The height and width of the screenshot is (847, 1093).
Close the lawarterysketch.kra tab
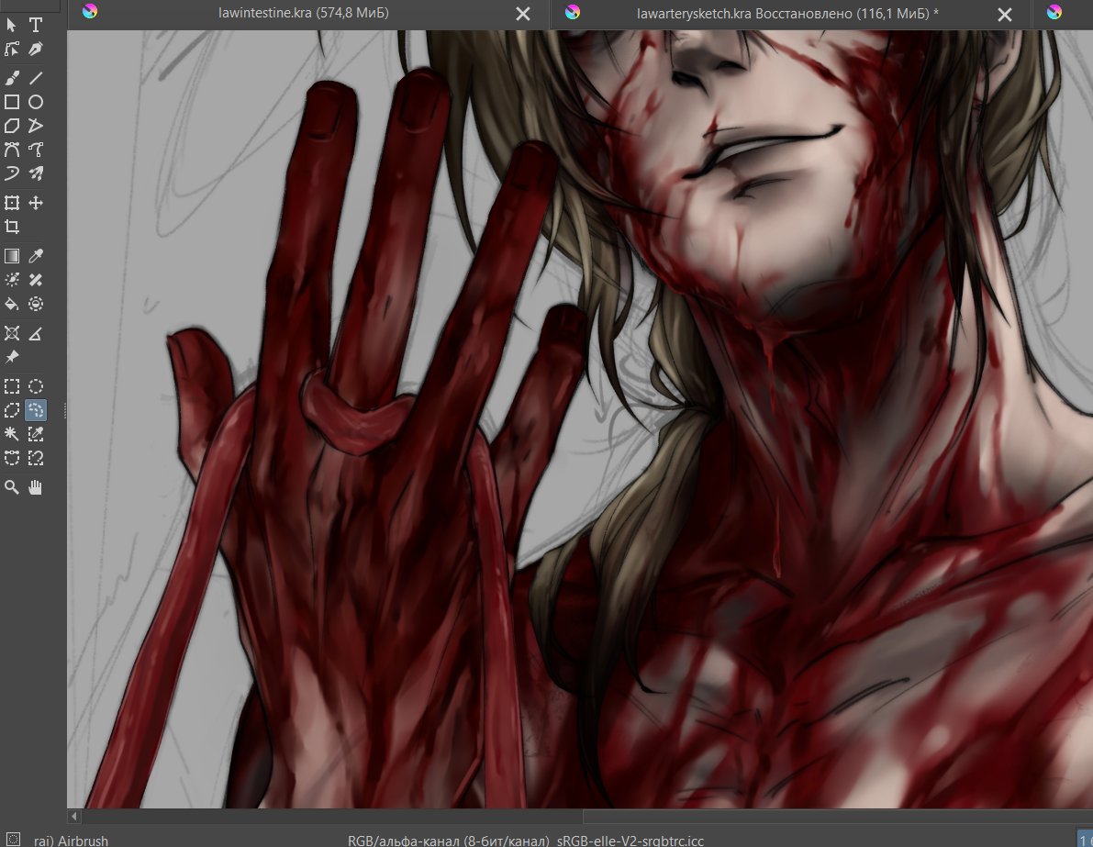pyautogui.click(x=1005, y=14)
